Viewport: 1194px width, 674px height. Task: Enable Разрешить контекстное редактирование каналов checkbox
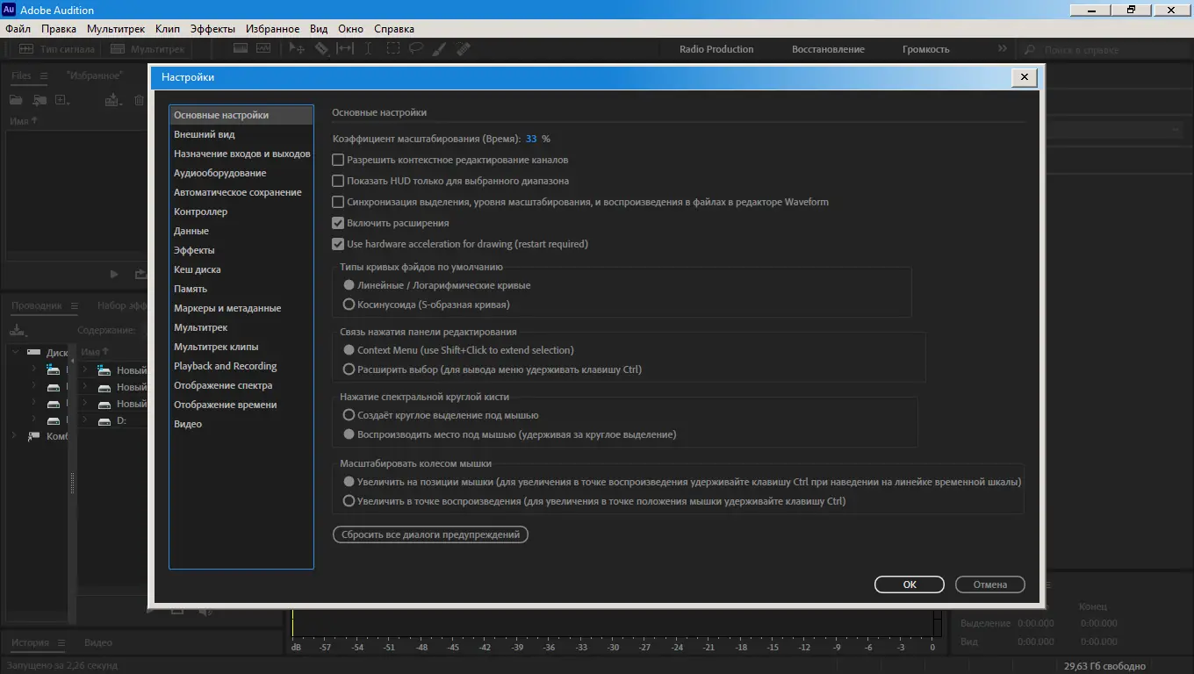(x=338, y=160)
